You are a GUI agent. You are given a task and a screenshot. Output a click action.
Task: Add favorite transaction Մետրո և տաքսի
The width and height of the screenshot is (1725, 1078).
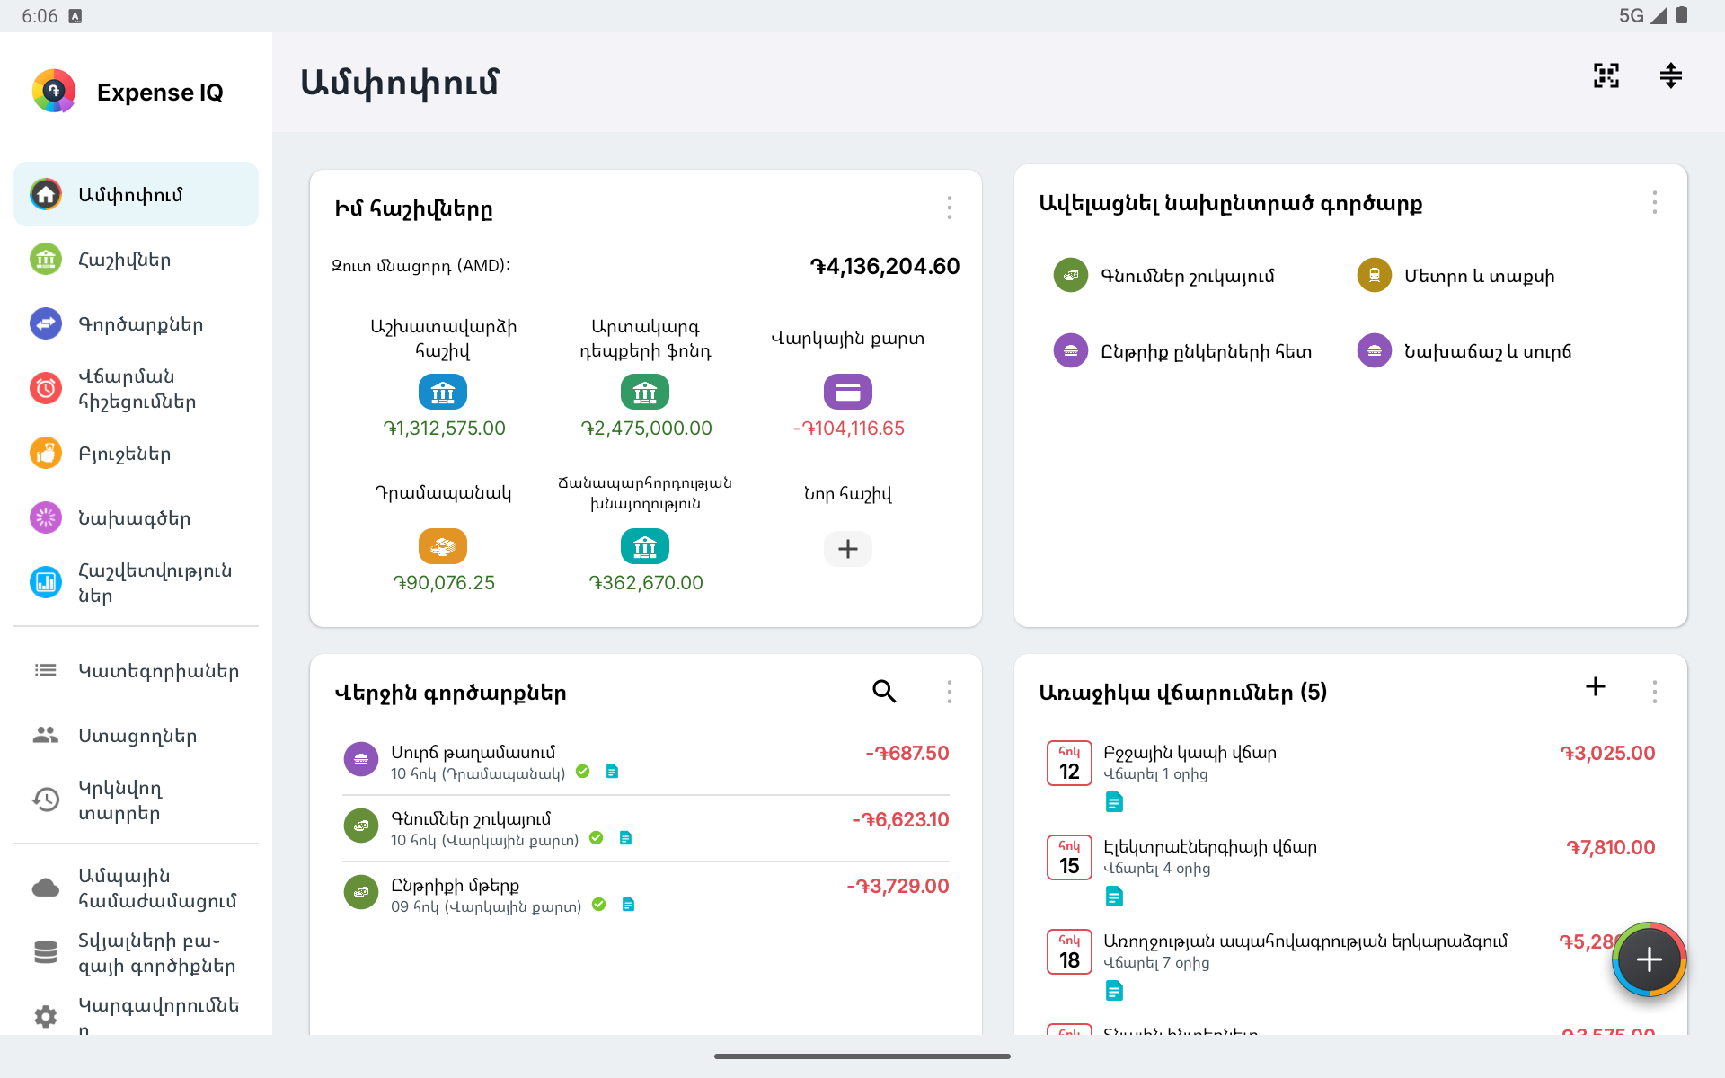pos(1455,276)
